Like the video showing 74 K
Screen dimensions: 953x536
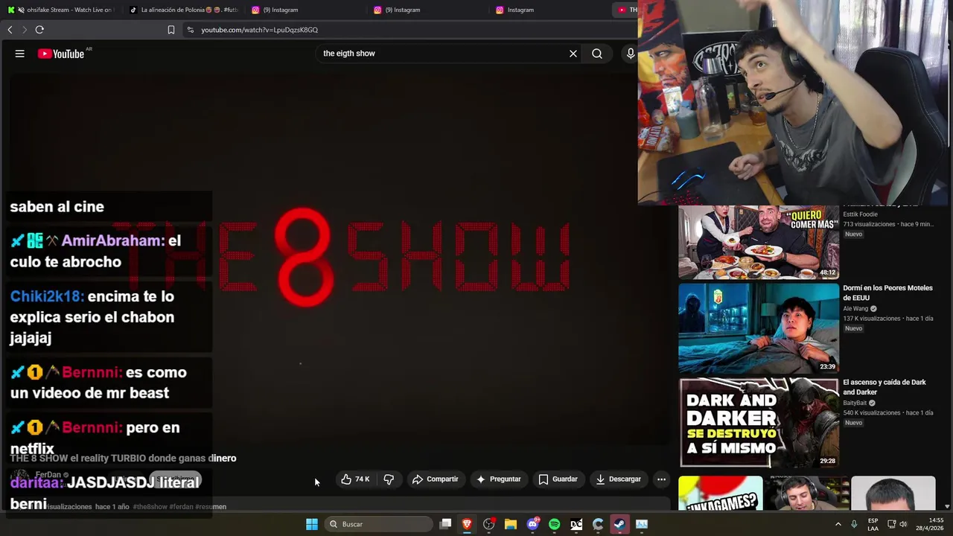pyautogui.click(x=356, y=479)
